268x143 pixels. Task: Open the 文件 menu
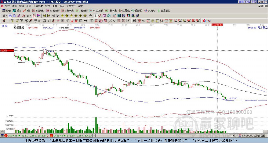[7, 6]
